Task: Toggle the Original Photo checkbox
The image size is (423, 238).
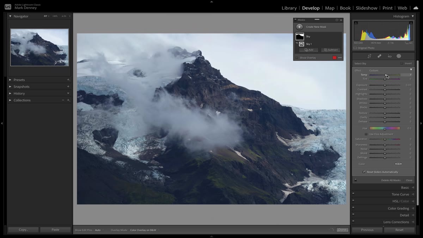Action: coord(355,48)
